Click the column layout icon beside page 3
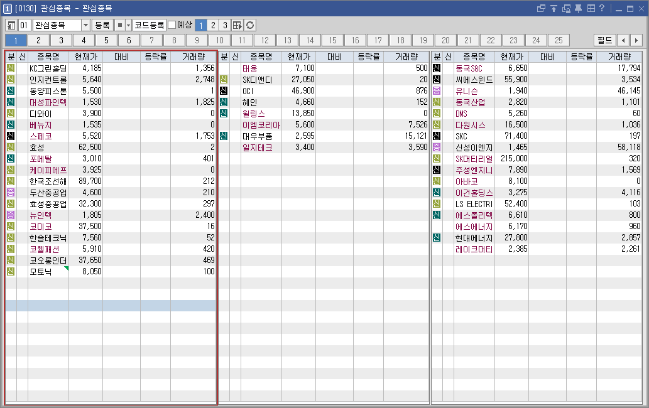 [x=237, y=25]
